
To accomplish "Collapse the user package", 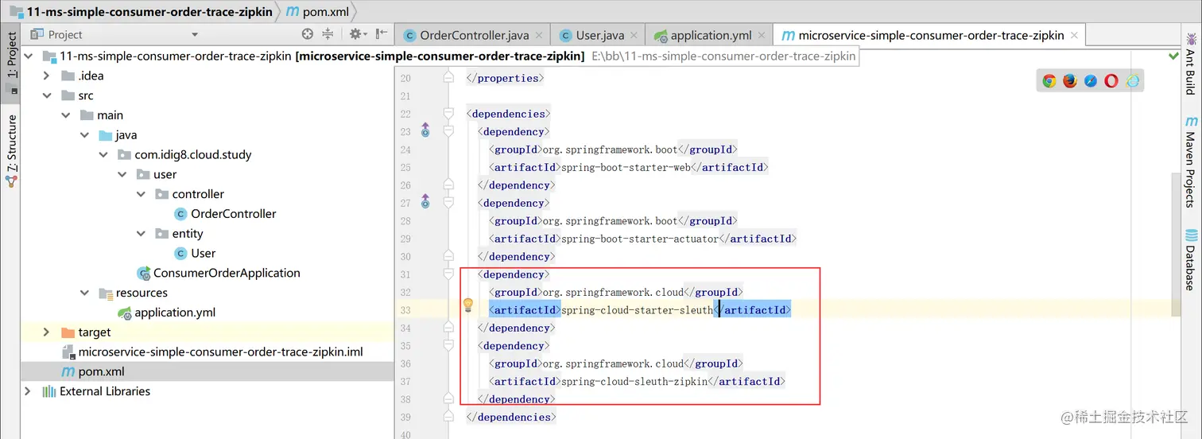I will (x=122, y=174).
